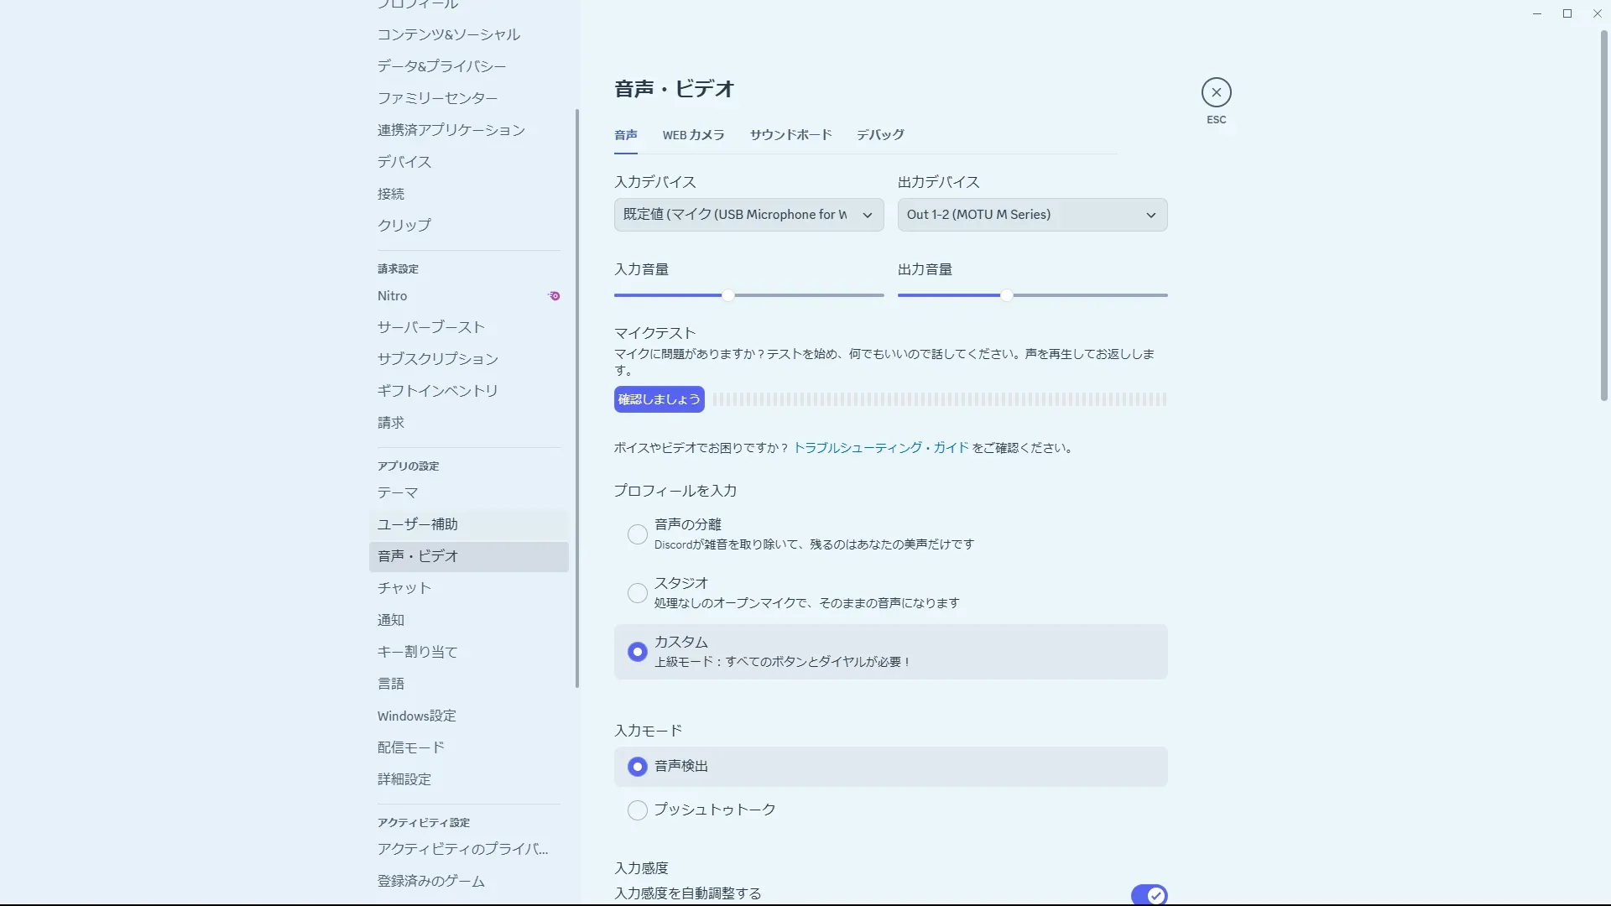1611x906 pixels.
Task: Open the サウンドボード tab
Action: (x=790, y=135)
